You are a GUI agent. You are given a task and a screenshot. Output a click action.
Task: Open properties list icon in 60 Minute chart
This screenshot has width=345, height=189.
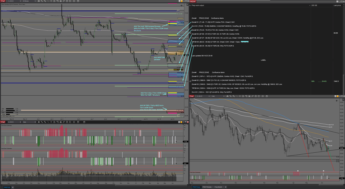click(x=70, y=1)
